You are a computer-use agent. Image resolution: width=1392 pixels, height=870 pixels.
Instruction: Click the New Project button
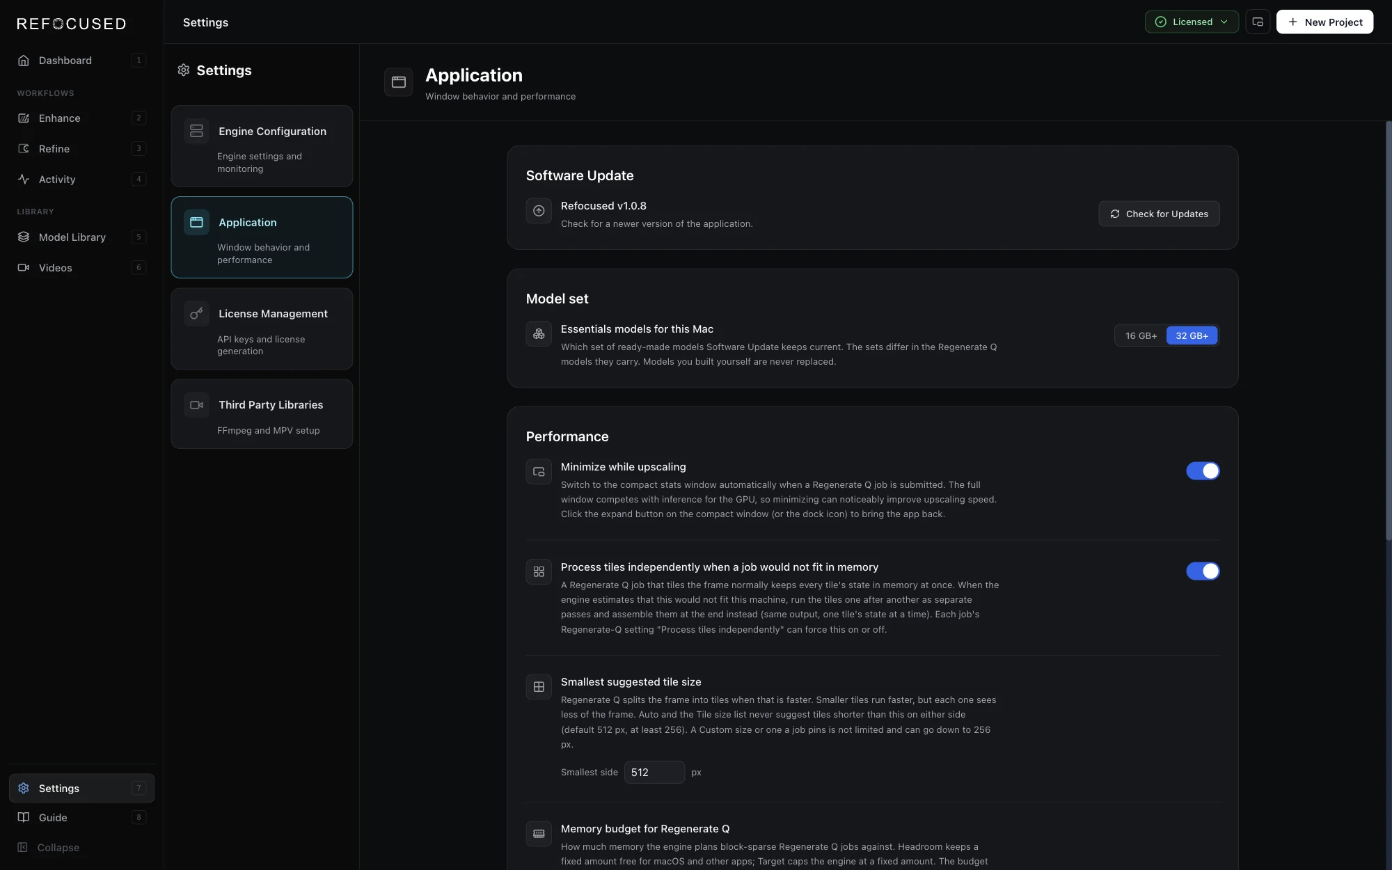1324,22
